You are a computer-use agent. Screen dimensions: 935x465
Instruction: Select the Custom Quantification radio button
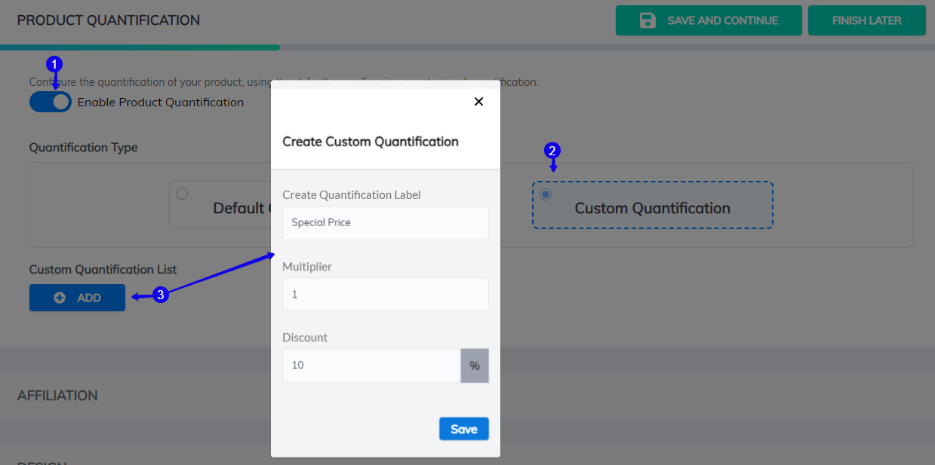click(545, 194)
